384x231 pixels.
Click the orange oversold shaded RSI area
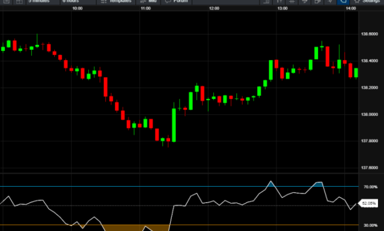(x=125, y=228)
